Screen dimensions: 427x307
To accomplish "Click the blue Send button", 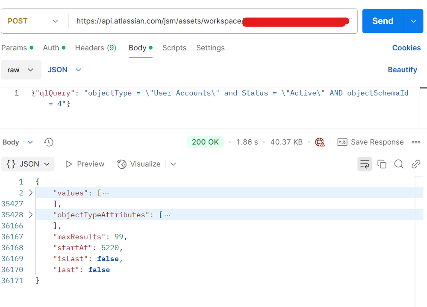I will [383, 21].
